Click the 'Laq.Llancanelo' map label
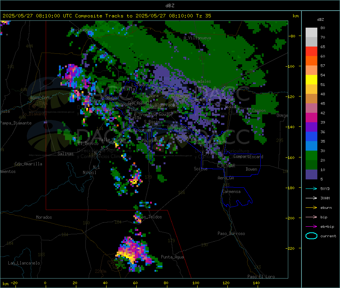This screenshot has width=340, height=288. tap(24, 263)
